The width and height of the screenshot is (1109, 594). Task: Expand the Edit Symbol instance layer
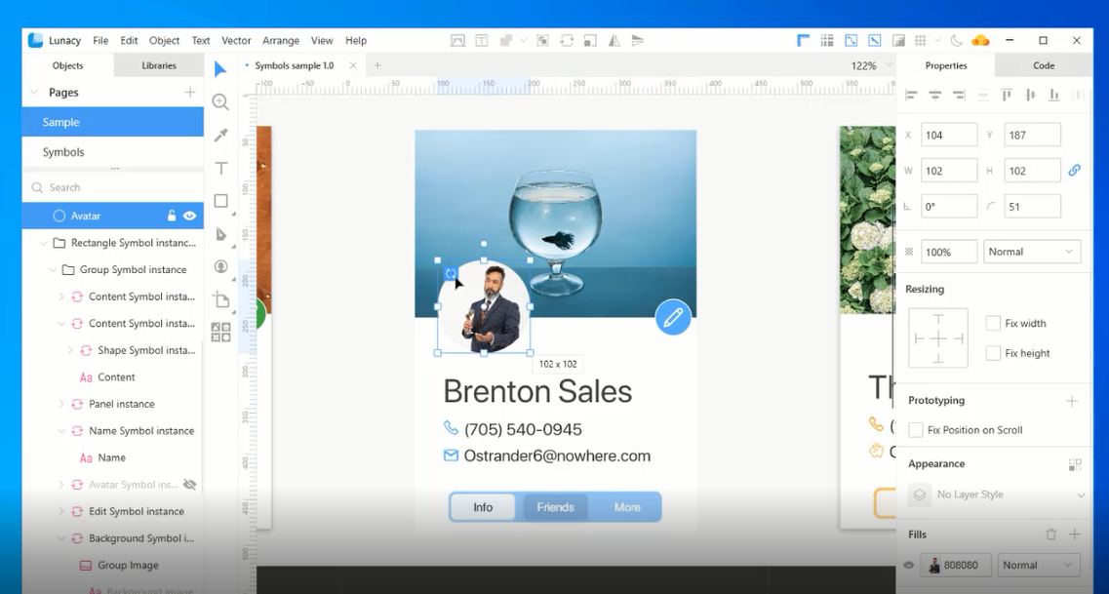pos(60,512)
